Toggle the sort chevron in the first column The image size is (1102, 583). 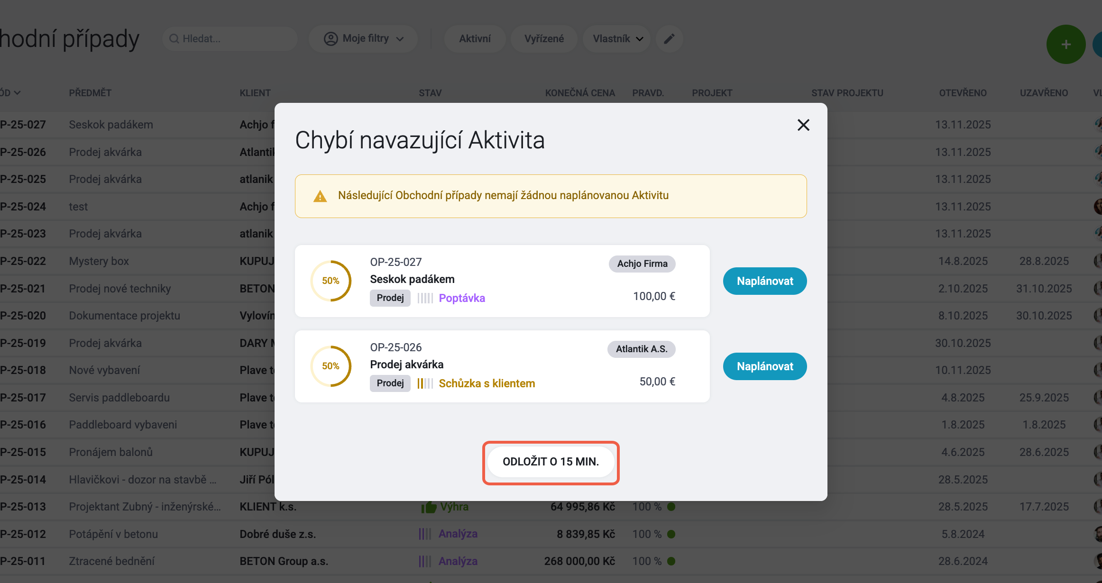click(x=17, y=93)
